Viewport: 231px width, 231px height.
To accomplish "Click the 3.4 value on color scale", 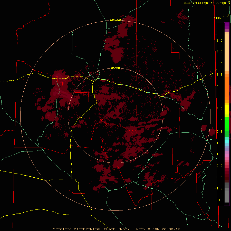I will tap(219, 120).
